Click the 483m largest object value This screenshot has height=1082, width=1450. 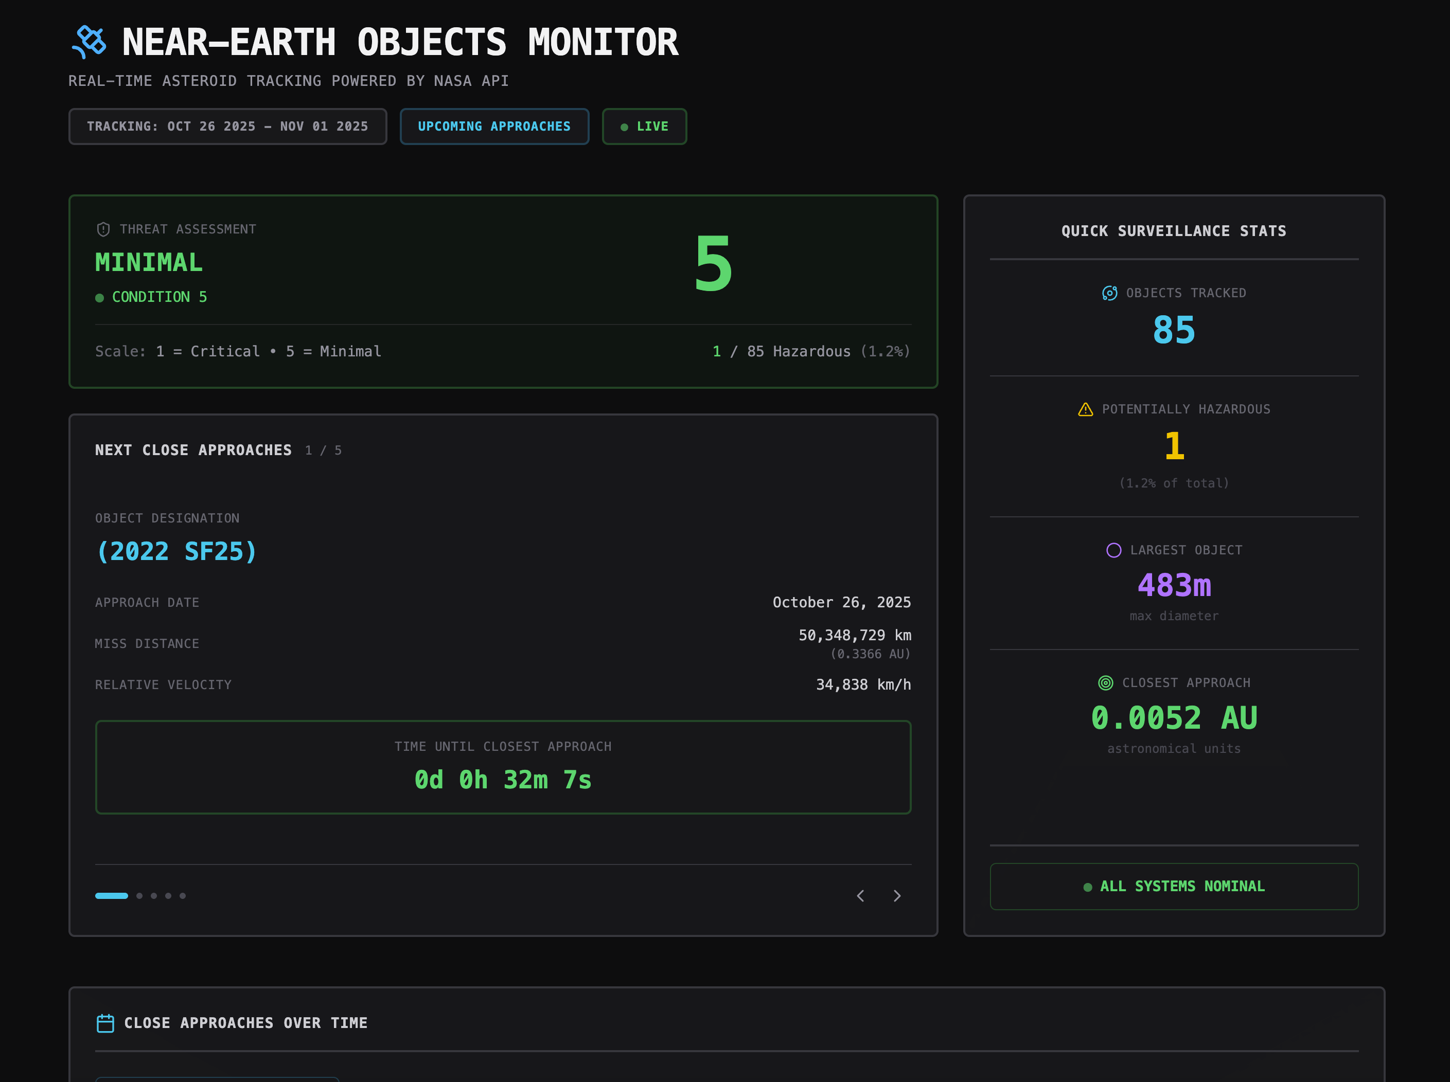pos(1174,585)
